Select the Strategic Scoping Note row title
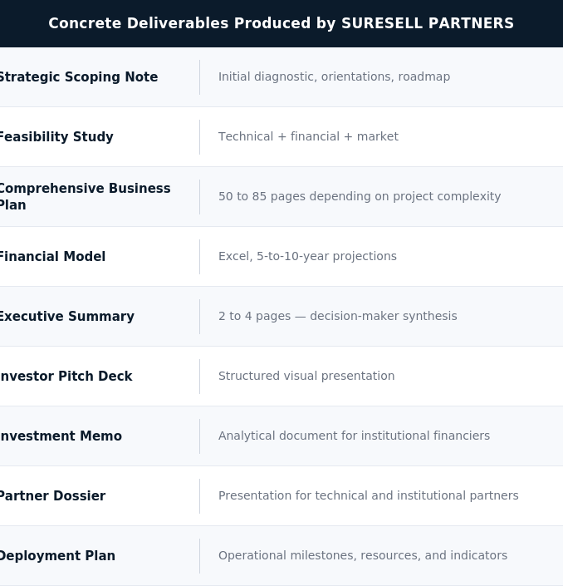Viewport: 563px width, 586px height. tap(78, 77)
